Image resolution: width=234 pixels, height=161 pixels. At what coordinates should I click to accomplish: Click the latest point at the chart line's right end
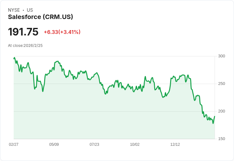(x=215, y=116)
